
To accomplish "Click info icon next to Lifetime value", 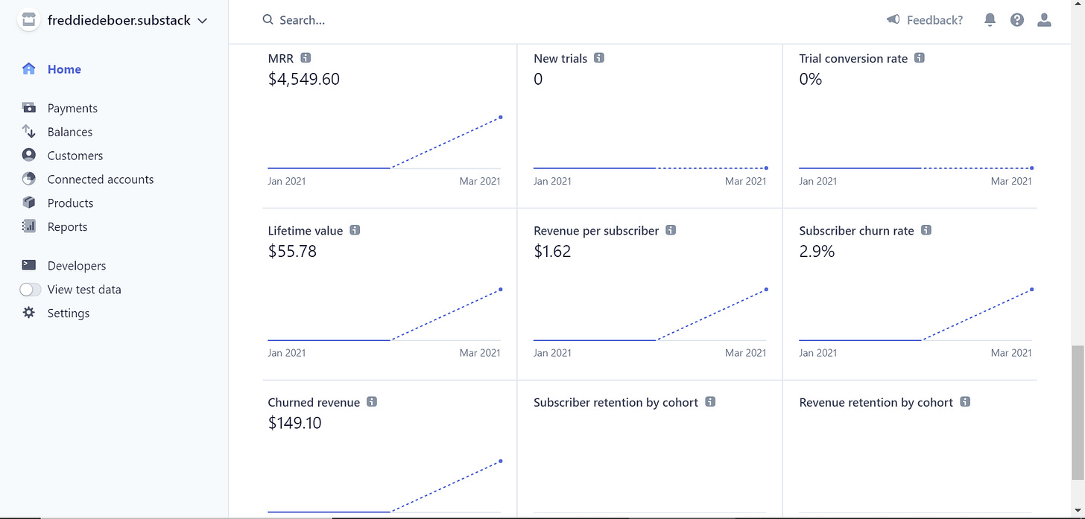I will (355, 231).
